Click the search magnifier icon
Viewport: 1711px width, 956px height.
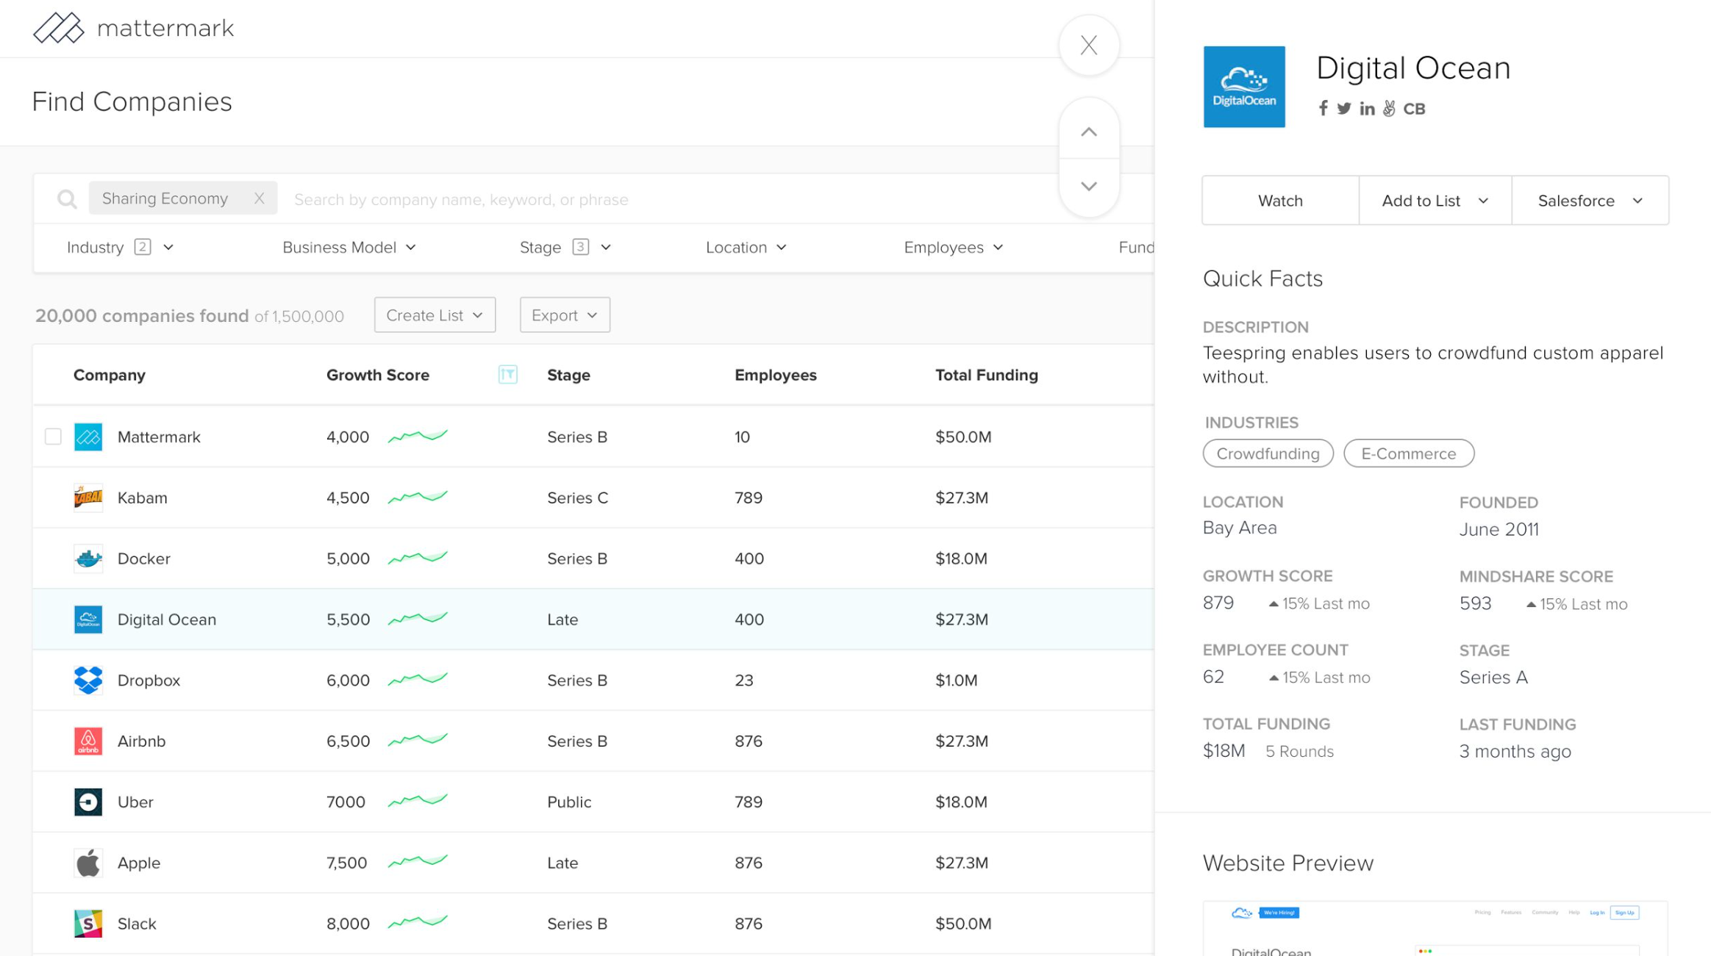pos(67,199)
